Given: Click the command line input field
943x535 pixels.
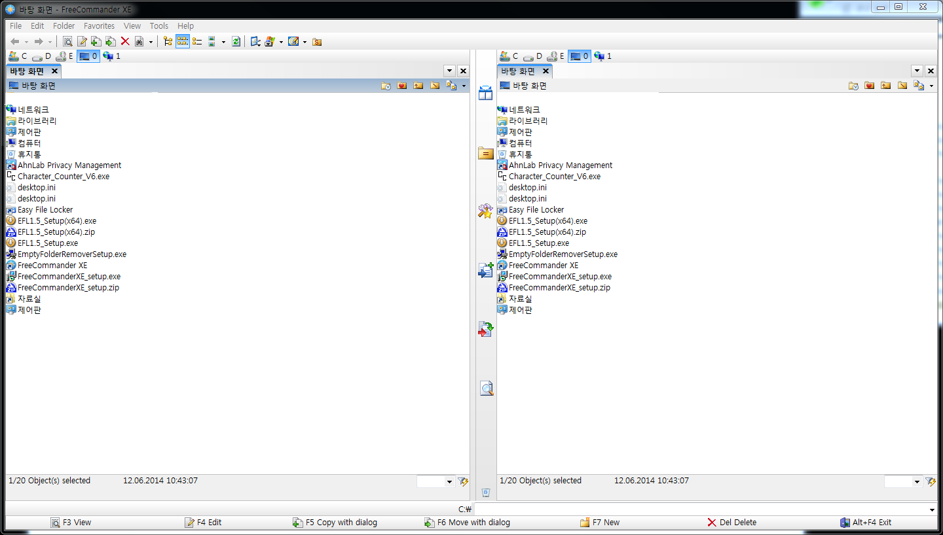Looking at the screenshot, I should (706, 509).
